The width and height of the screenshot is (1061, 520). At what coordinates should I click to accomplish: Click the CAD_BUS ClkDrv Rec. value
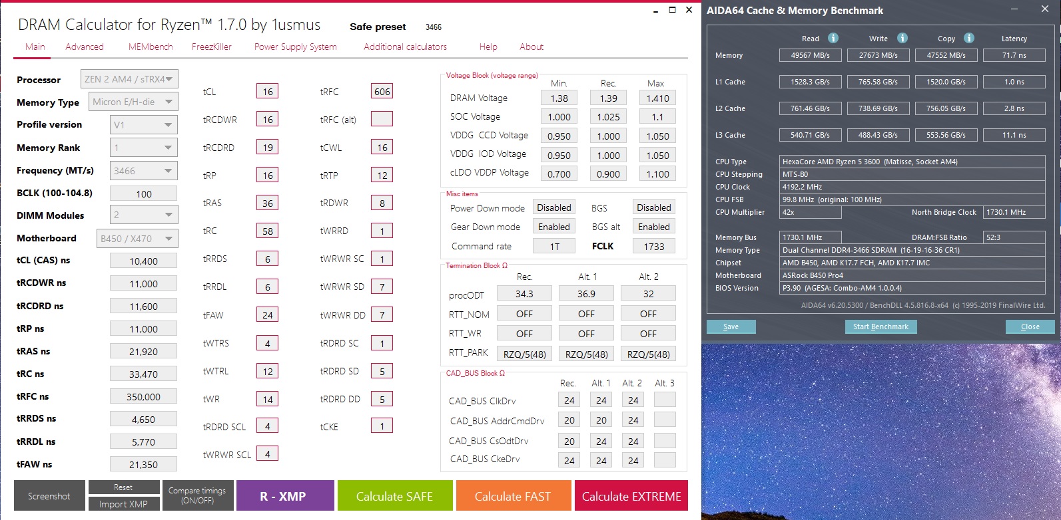click(x=569, y=400)
